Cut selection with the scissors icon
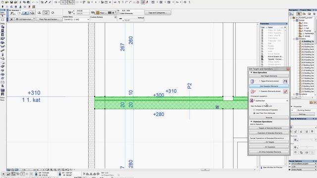 (20, 2)
